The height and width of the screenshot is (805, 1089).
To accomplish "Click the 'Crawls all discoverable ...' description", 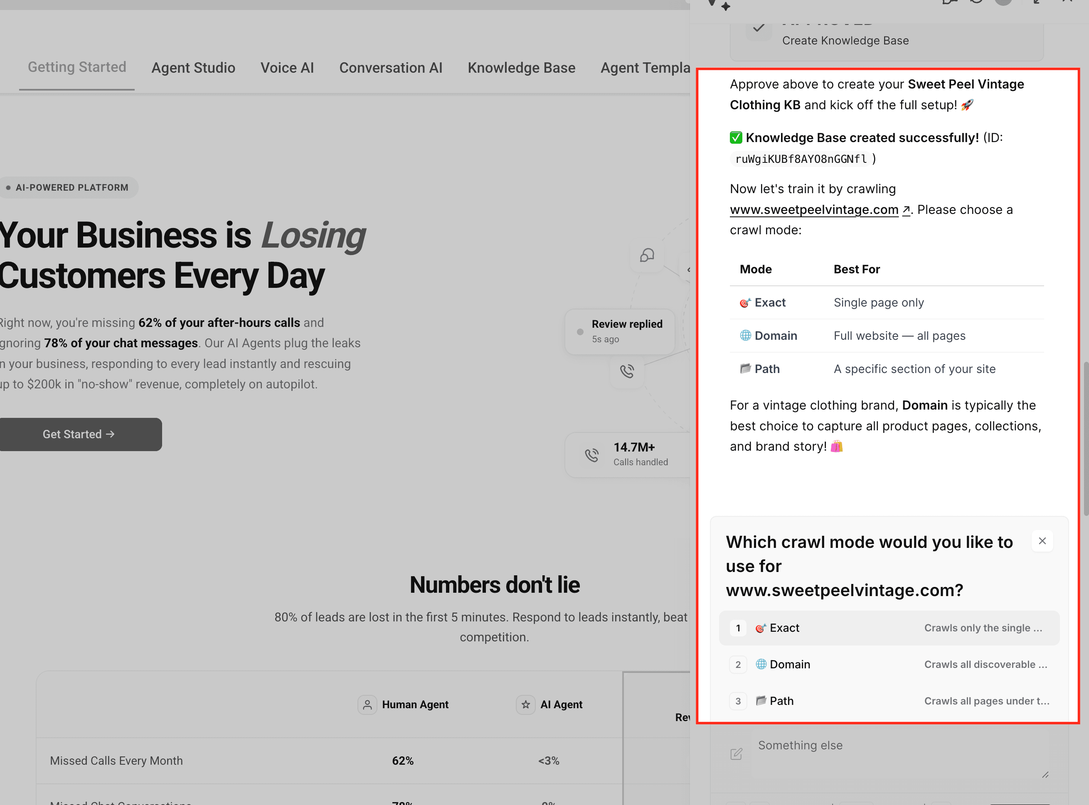I will 986,664.
